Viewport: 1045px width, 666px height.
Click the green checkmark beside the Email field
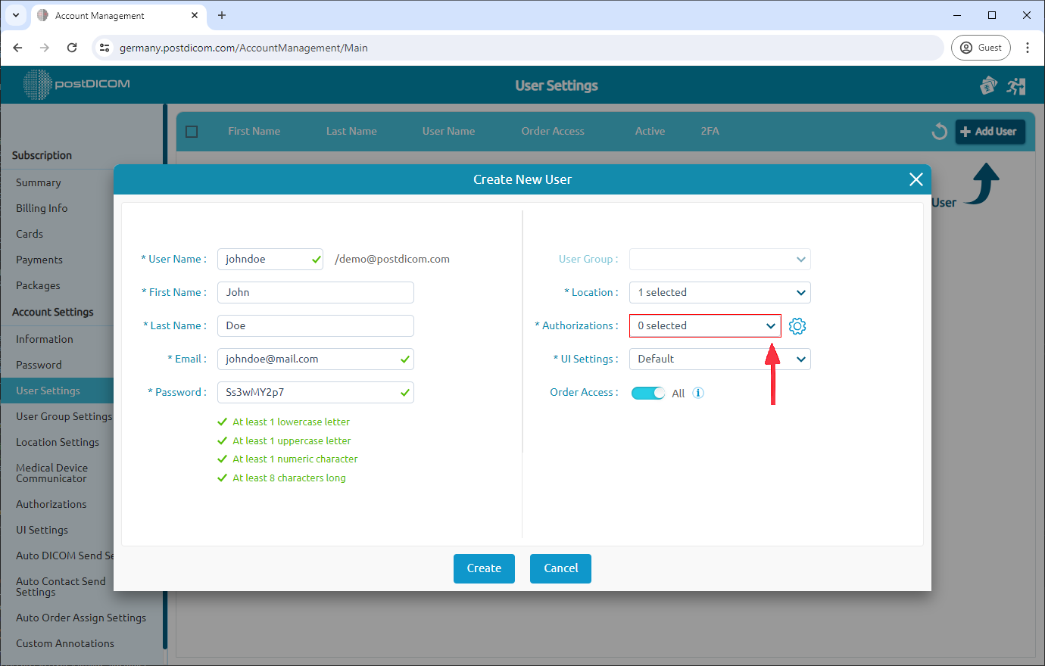coord(405,359)
